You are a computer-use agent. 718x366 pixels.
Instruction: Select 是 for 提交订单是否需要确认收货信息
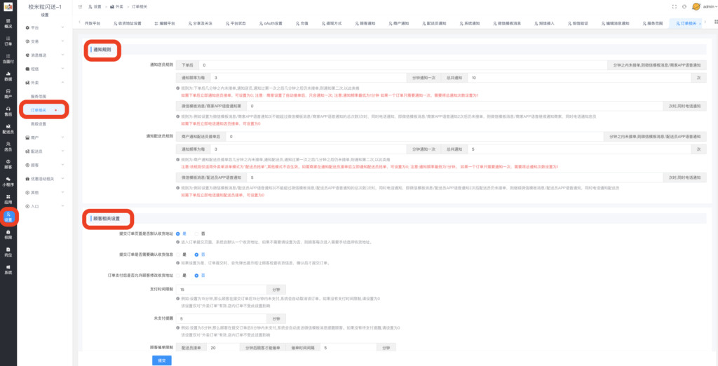coord(177,254)
